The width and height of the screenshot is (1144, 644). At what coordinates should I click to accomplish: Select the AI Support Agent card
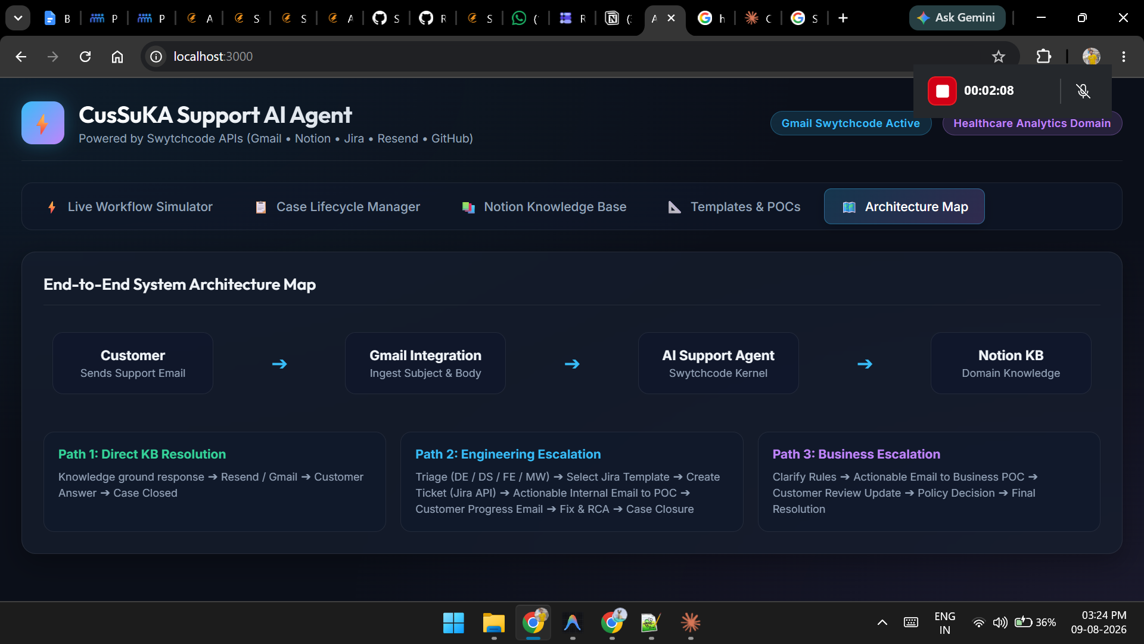click(x=718, y=363)
